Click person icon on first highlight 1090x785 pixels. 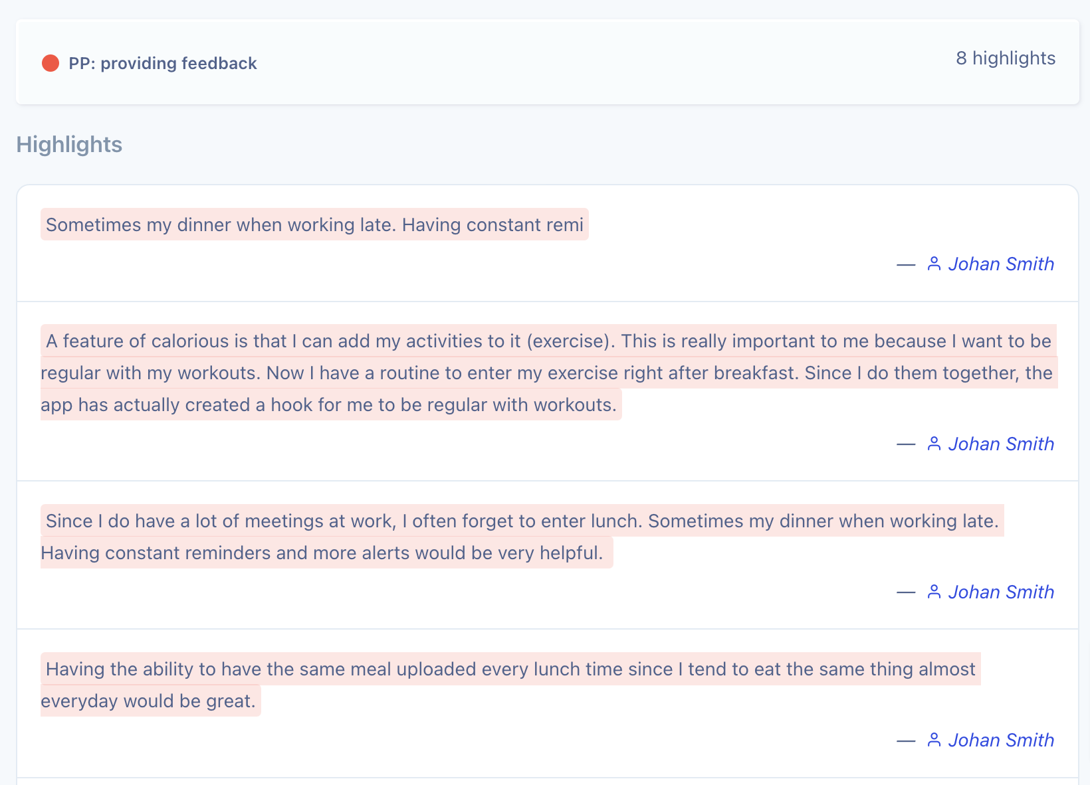(934, 264)
